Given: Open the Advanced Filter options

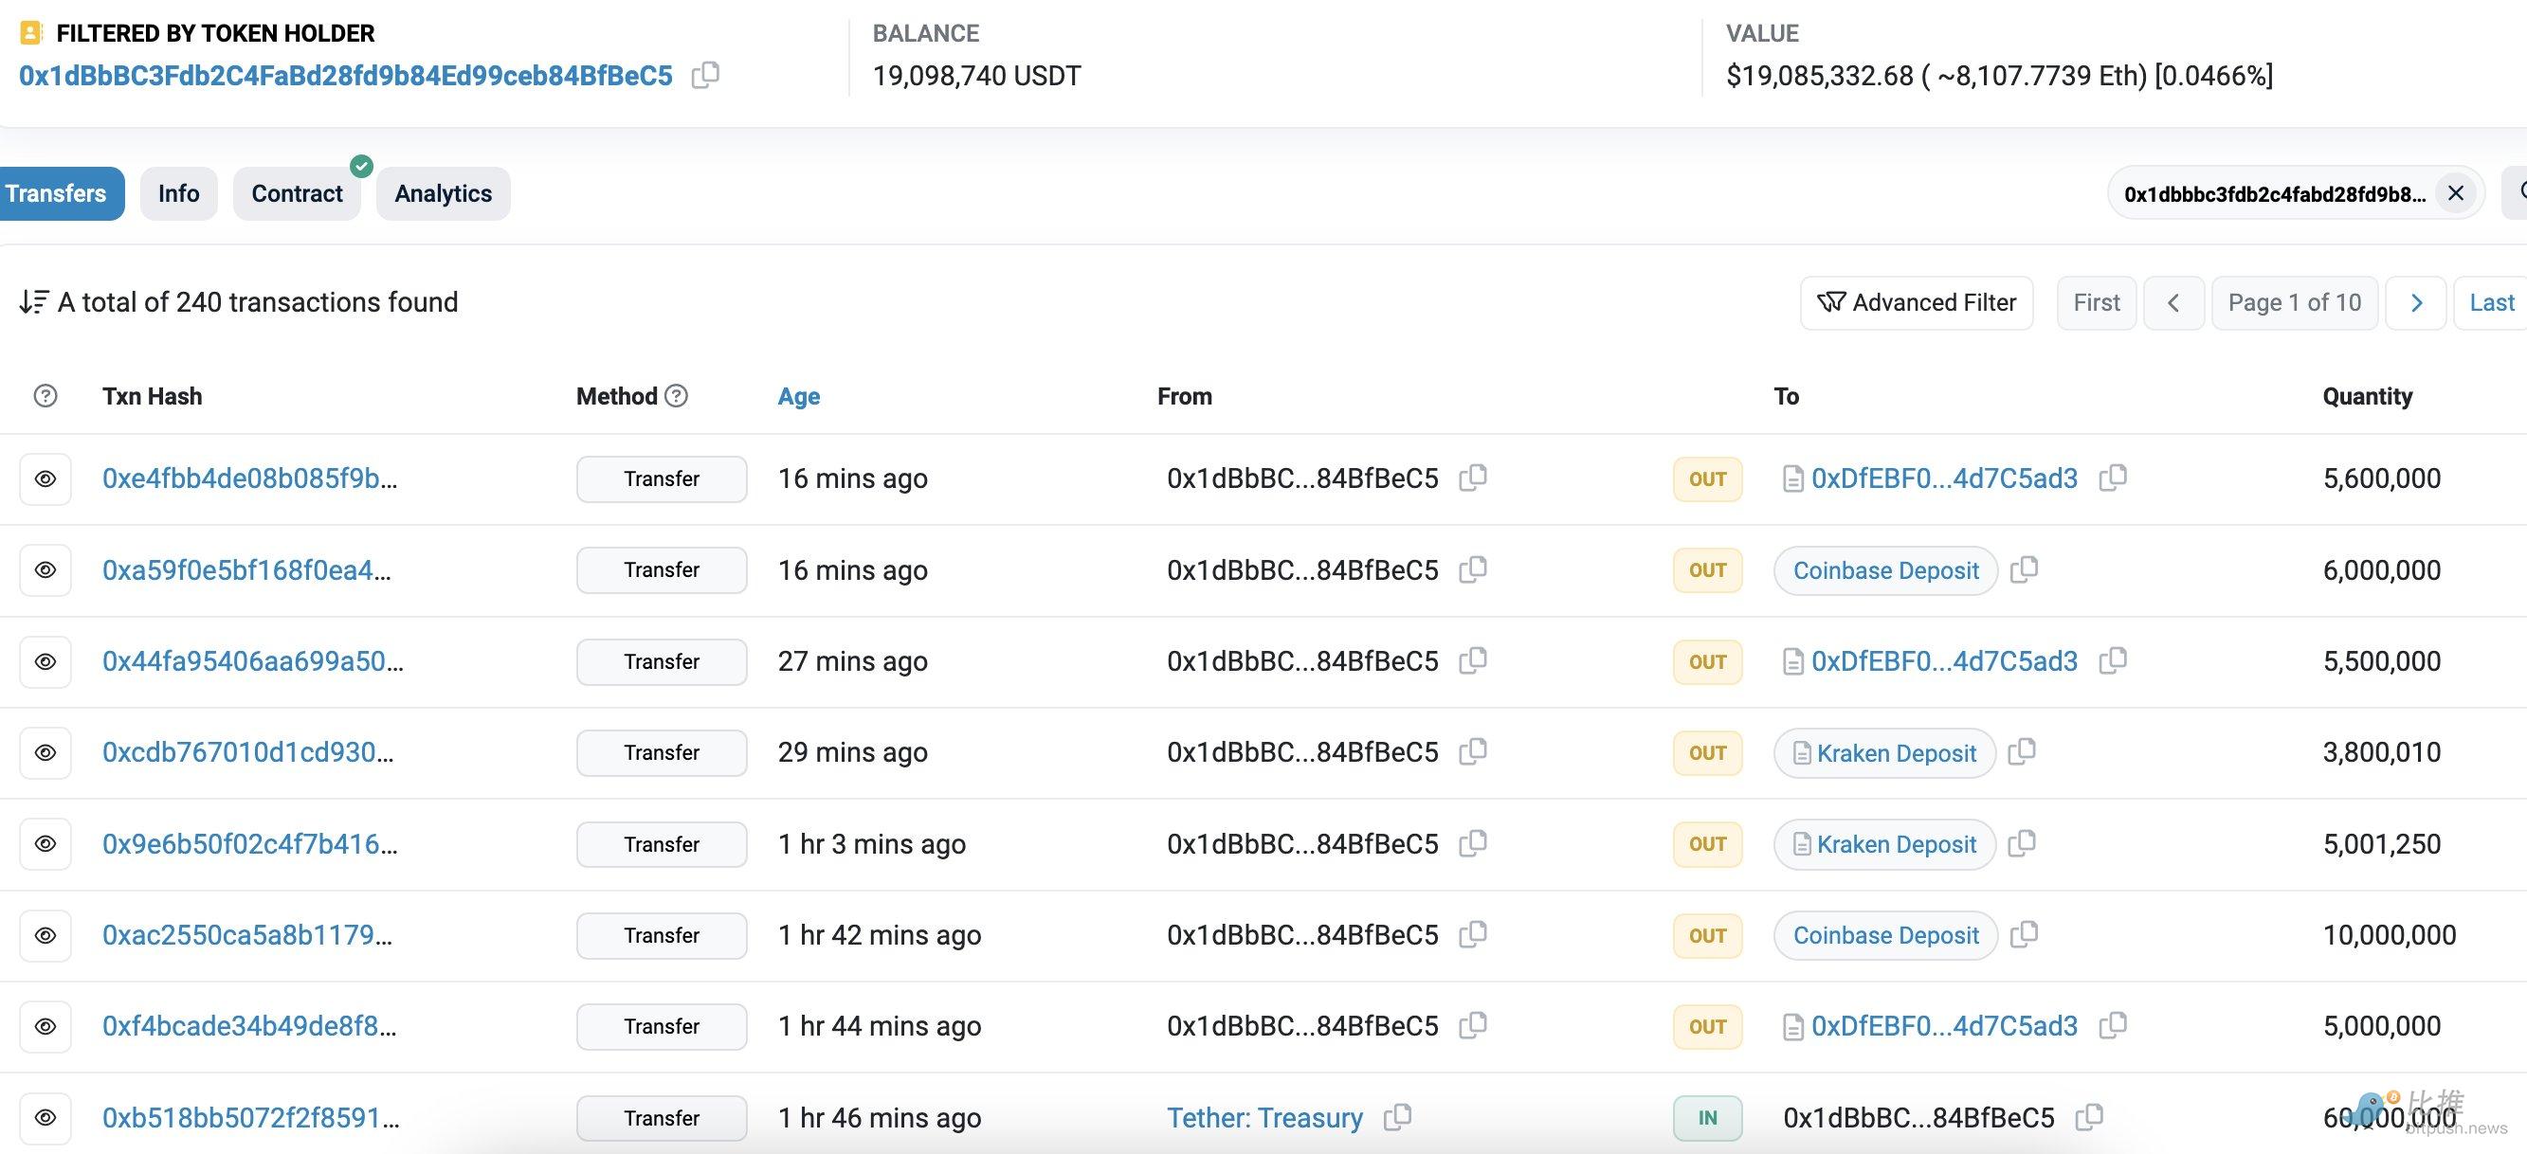Looking at the screenshot, I should pyautogui.click(x=1916, y=303).
